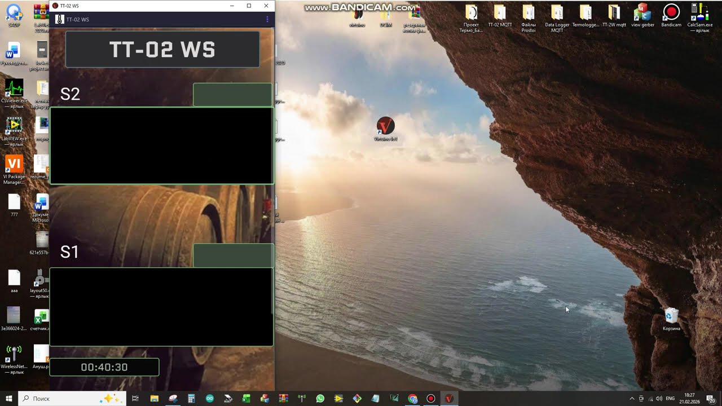Open the file named aaa
Viewport: 722px width, 406px height.
tap(14, 281)
